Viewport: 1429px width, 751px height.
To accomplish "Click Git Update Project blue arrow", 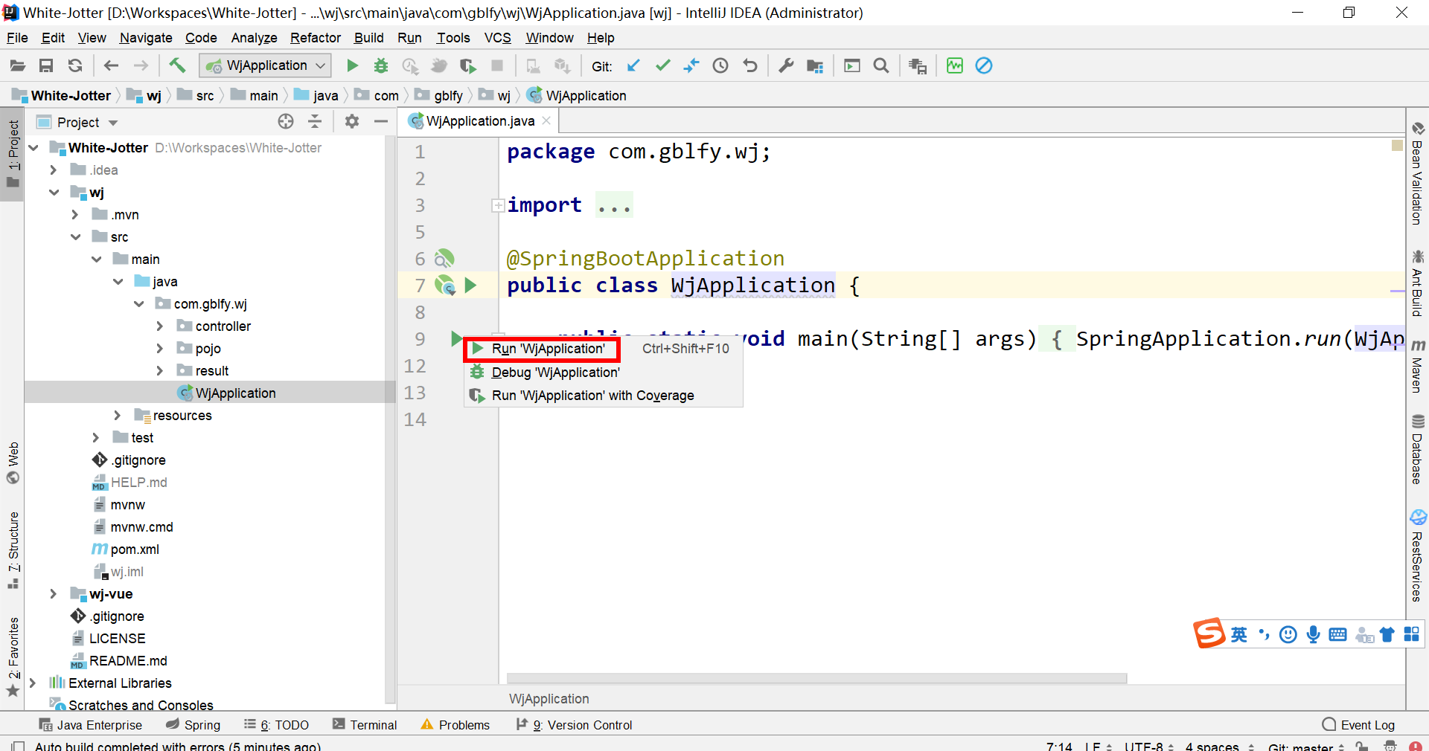I will [633, 66].
